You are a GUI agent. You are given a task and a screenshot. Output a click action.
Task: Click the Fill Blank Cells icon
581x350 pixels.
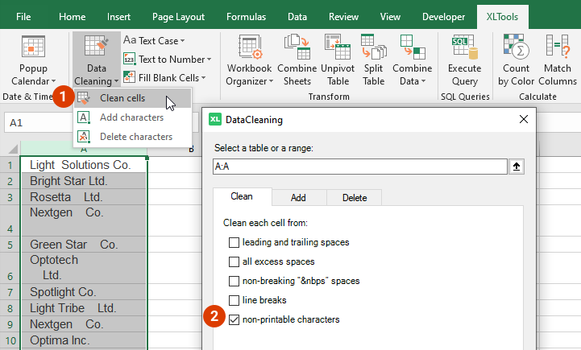pyautogui.click(x=129, y=77)
